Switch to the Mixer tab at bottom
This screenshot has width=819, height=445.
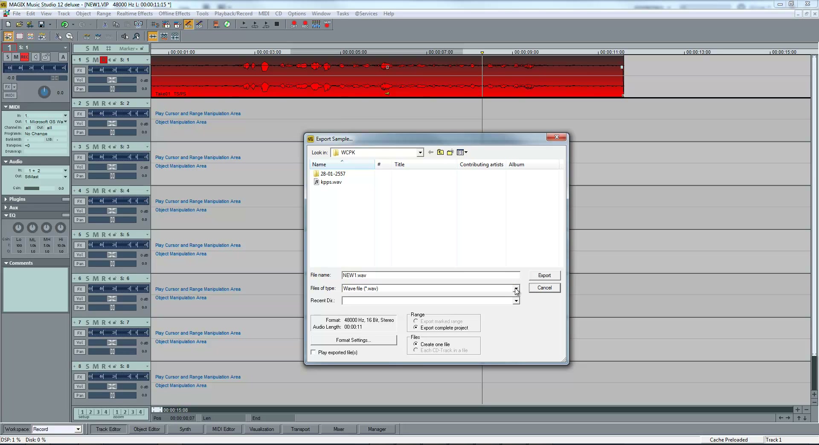point(339,429)
